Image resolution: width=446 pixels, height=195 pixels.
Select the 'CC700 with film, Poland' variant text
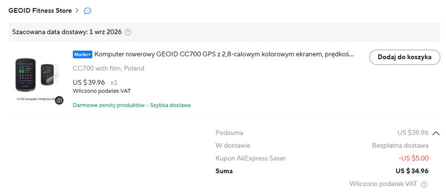coord(108,68)
